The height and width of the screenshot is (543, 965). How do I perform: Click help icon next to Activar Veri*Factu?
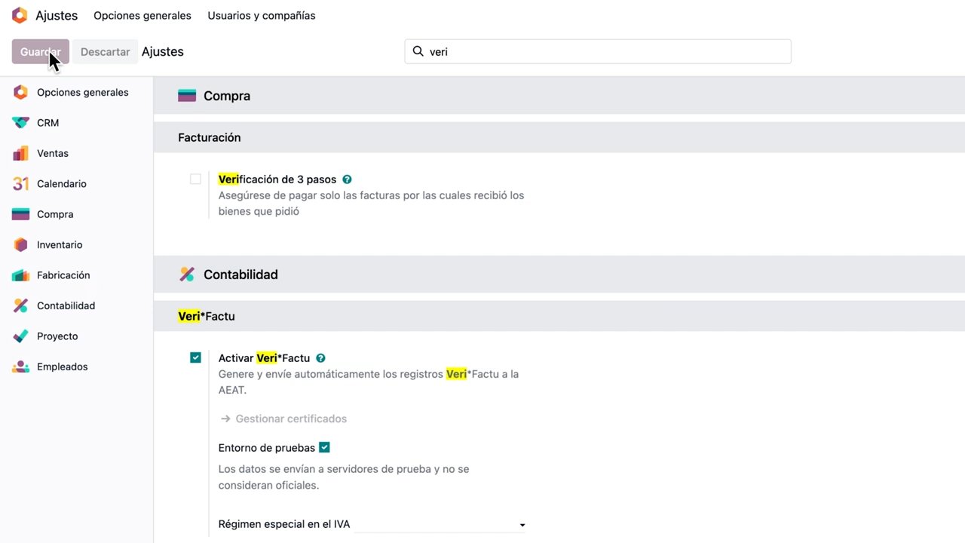(320, 358)
